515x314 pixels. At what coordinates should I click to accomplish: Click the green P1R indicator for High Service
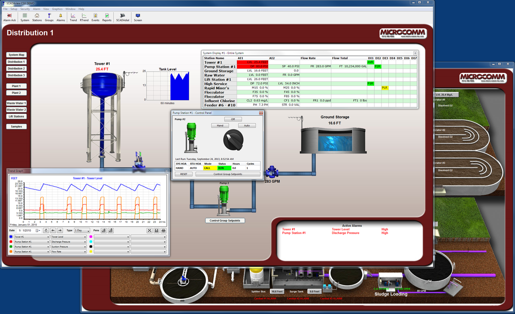click(370, 83)
